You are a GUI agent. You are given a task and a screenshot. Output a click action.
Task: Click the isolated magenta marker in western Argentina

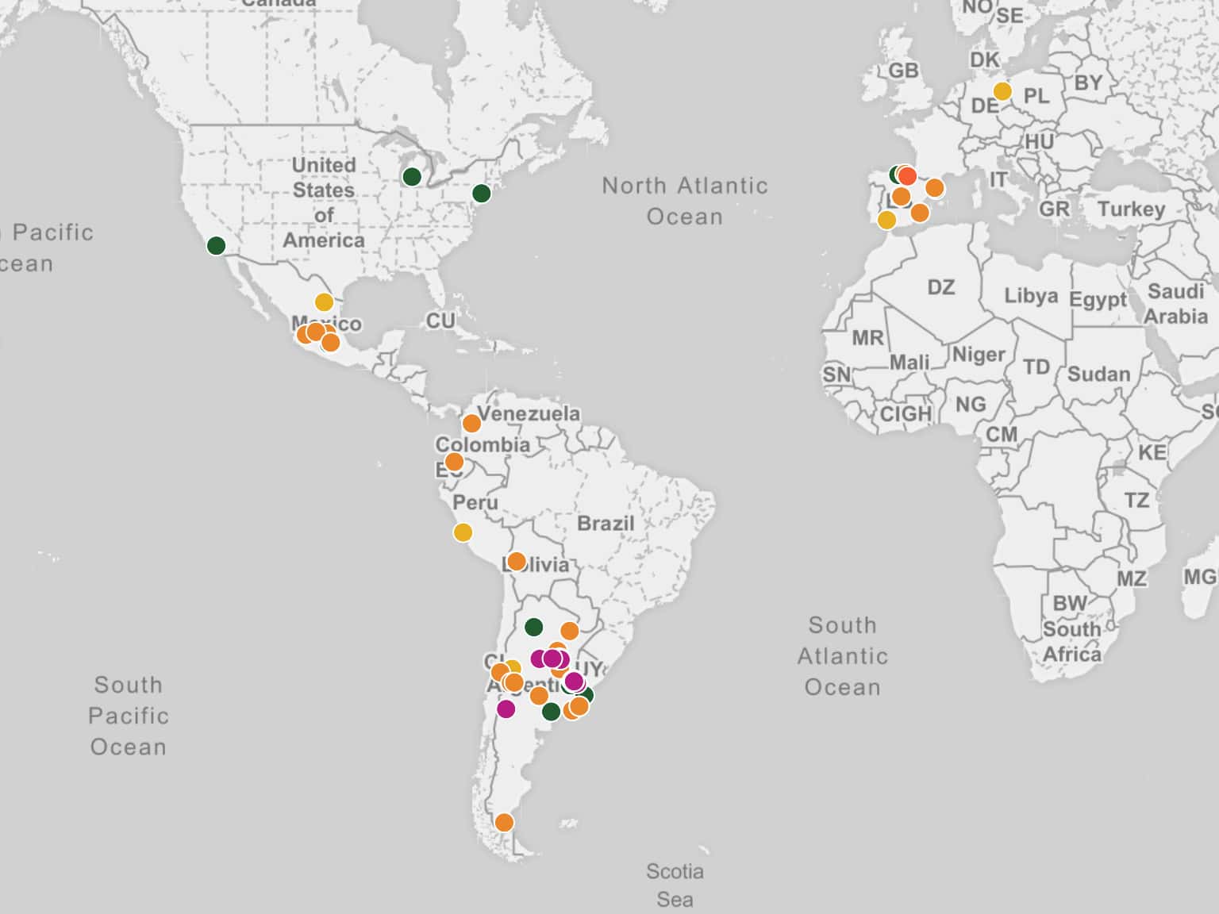pyautogui.click(x=506, y=709)
